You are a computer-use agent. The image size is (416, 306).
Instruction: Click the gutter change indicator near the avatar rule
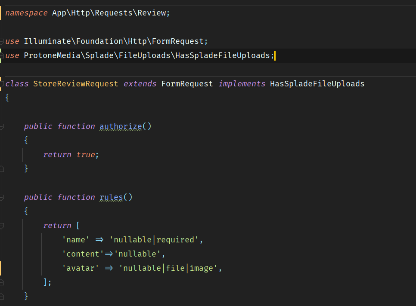pyautogui.click(x=1, y=268)
